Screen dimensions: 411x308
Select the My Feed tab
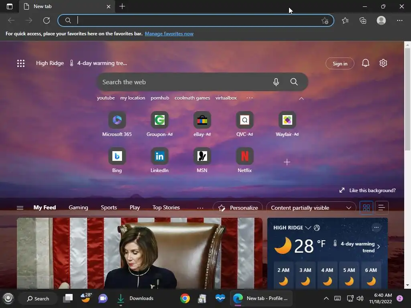45,207
